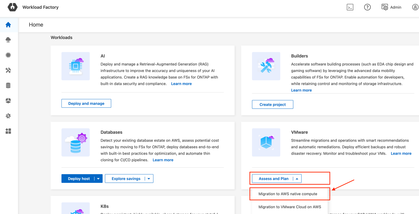Image resolution: width=419 pixels, height=214 pixels.
Task: Click the Databases card title
Action: pyautogui.click(x=112, y=132)
